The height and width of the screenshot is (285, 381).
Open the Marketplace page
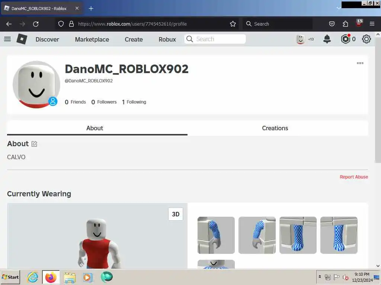click(92, 39)
